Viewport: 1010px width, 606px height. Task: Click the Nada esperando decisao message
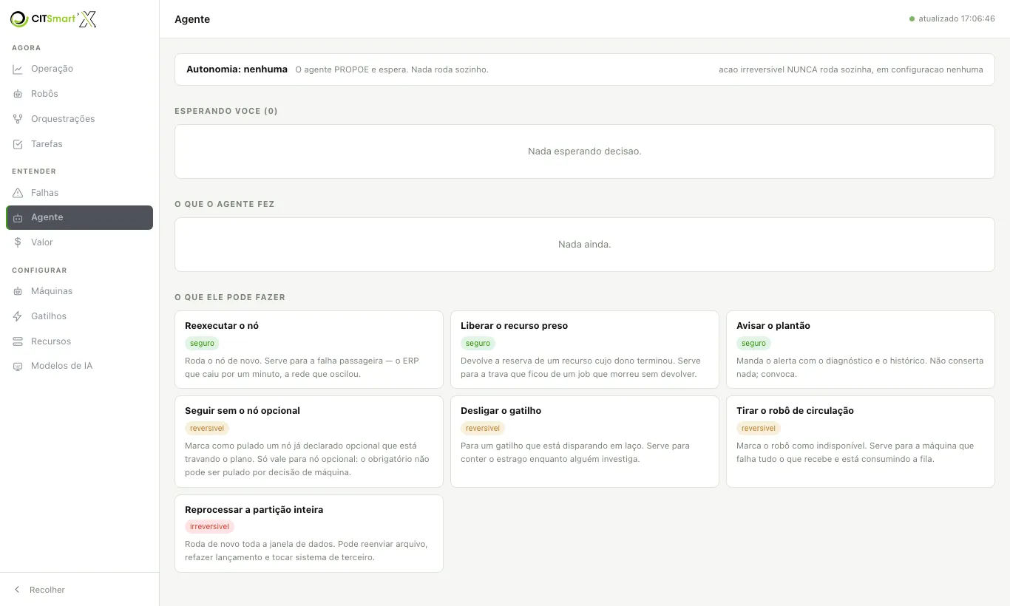(x=584, y=151)
